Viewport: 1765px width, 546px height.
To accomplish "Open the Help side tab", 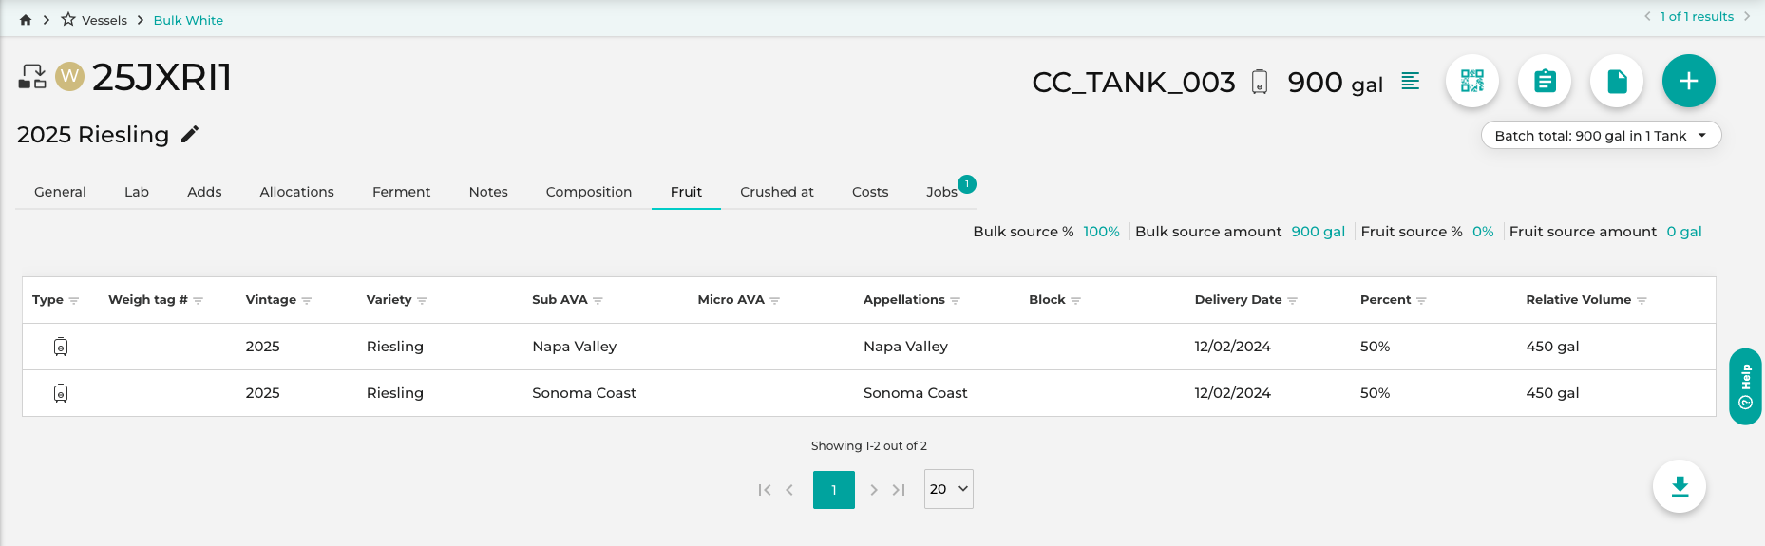I will click(1746, 386).
